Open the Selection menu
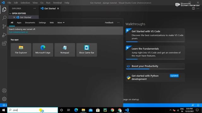This screenshot has width=202, height=113. tap(25, 3)
